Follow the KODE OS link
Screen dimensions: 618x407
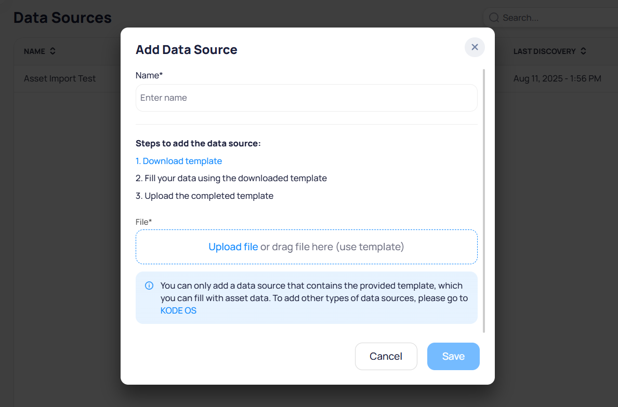click(x=178, y=310)
